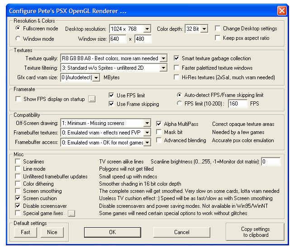This screenshot has width=294, height=249.
Task: Toggle Keep psx aspect ratio checkbox
Action: 218,38
